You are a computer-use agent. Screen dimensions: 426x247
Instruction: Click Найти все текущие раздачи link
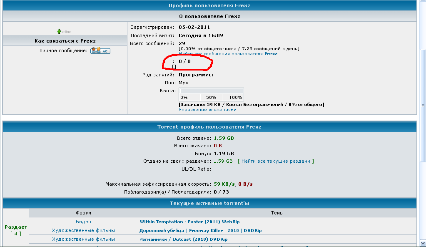[x=276, y=161]
